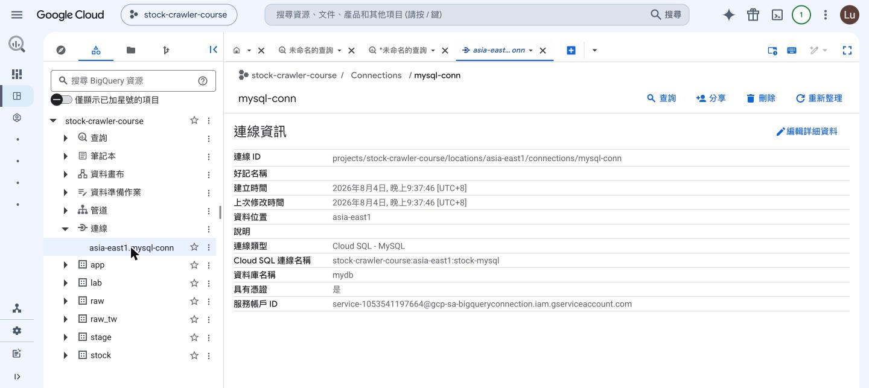Click the 搜尋 search button

click(666, 14)
